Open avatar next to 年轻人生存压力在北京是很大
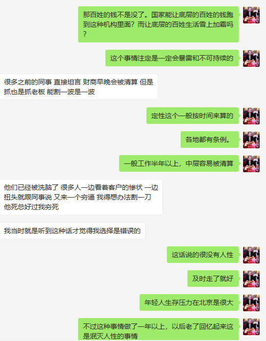 pyautogui.click(x=251, y=303)
